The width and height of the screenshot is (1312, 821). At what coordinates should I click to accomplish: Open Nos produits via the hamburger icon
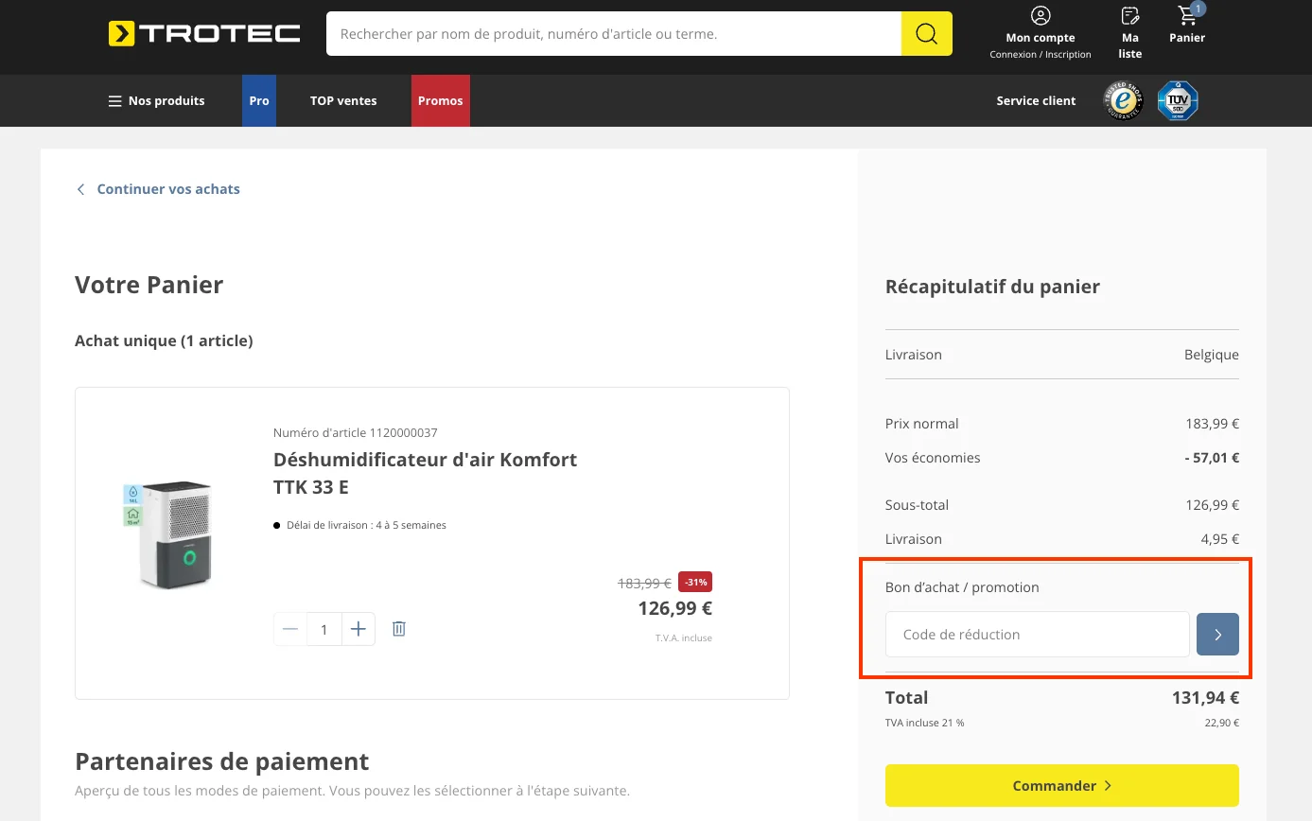(114, 100)
